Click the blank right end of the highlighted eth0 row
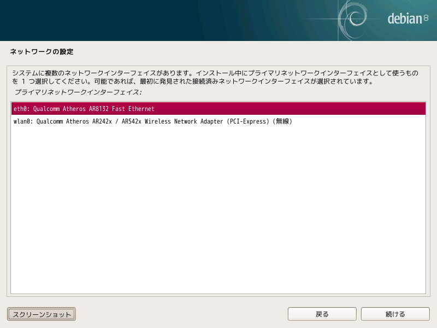437x328 pixels. click(x=355, y=109)
